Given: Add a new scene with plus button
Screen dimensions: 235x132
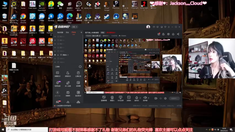Looking at the screenshot, I should pyautogui.click(x=81, y=32).
